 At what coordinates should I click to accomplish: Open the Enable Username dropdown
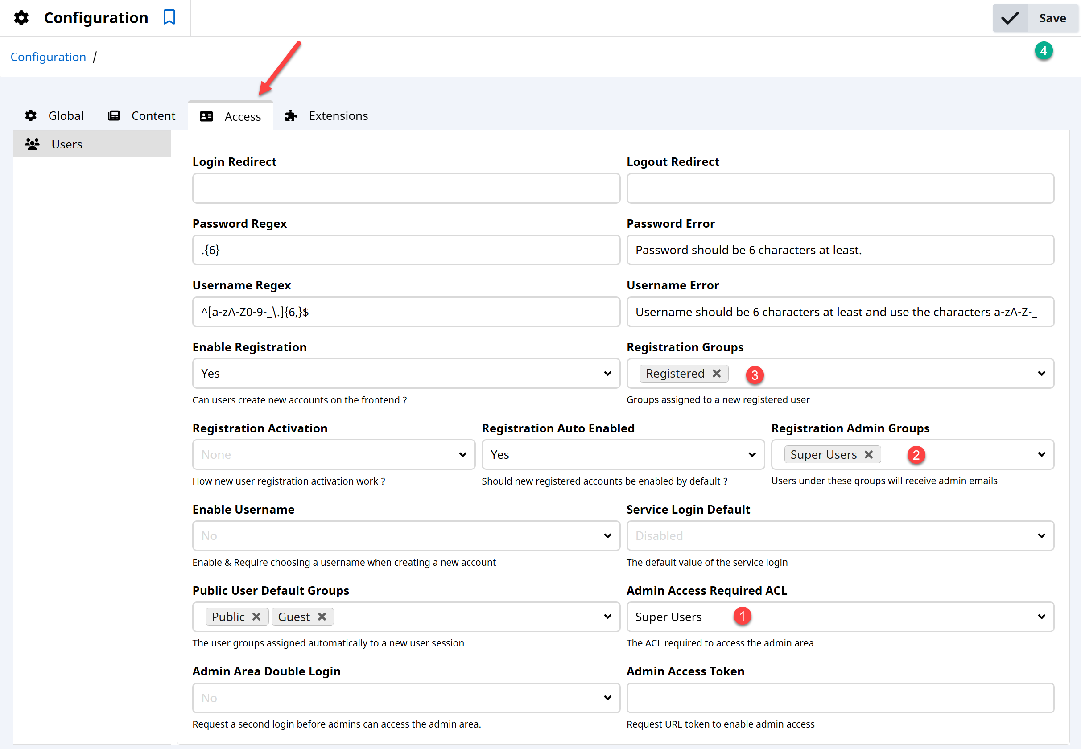click(x=406, y=536)
